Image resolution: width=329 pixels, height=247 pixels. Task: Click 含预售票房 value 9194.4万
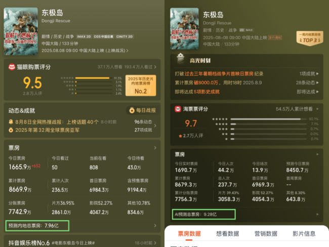pyautogui.click(x=137, y=190)
